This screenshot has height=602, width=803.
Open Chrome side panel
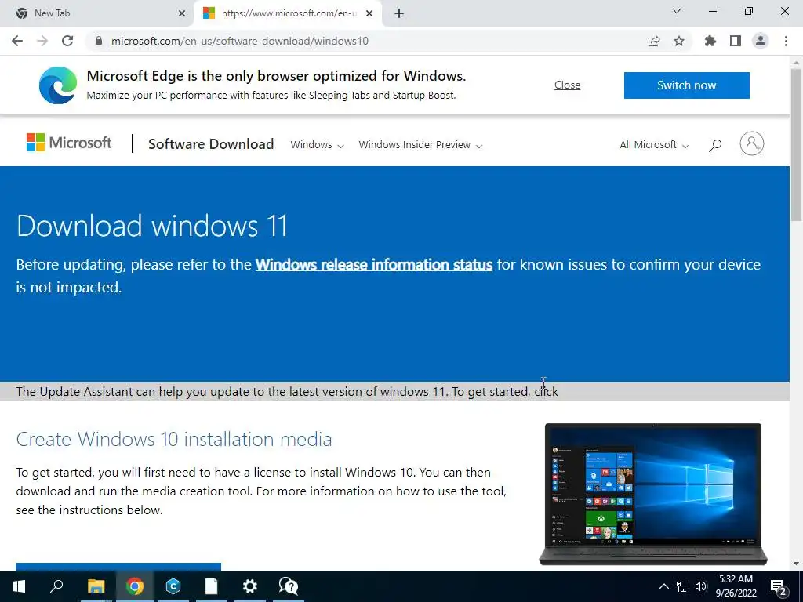(x=736, y=41)
